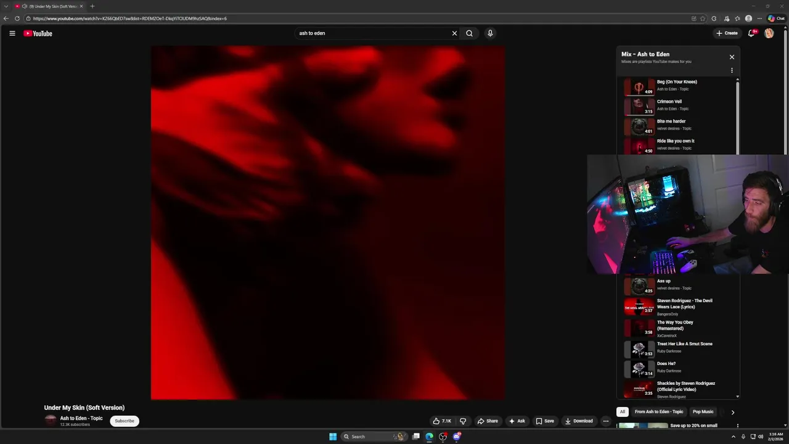Open options for Save up to 20% ad
The image size is (789, 444).
coord(737,425)
